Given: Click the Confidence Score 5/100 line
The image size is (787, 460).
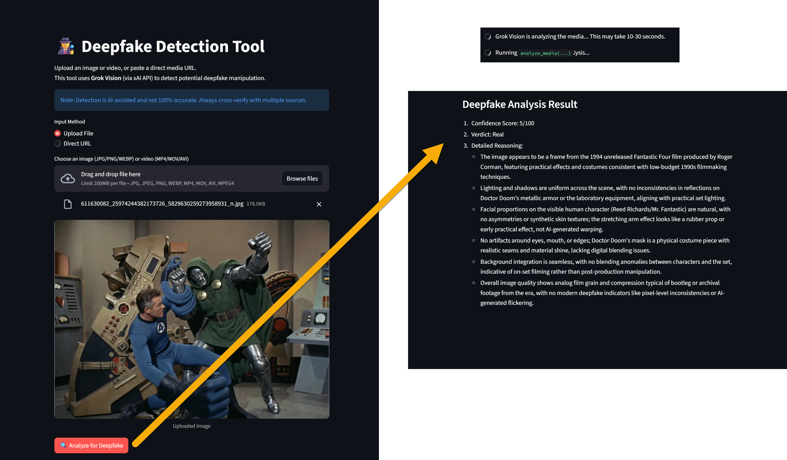Looking at the screenshot, I should [x=502, y=123].
